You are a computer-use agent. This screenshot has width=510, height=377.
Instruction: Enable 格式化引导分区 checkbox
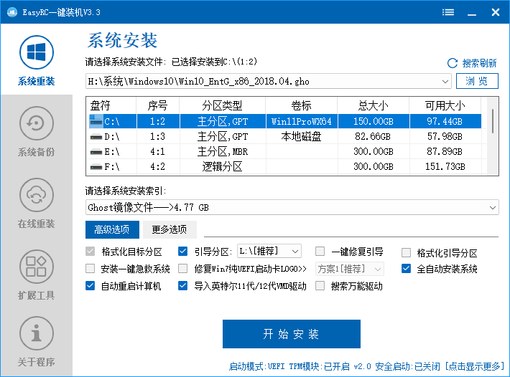click(406, 252)
